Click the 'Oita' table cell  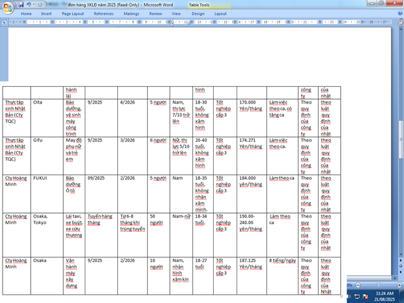tap(47, 118)
